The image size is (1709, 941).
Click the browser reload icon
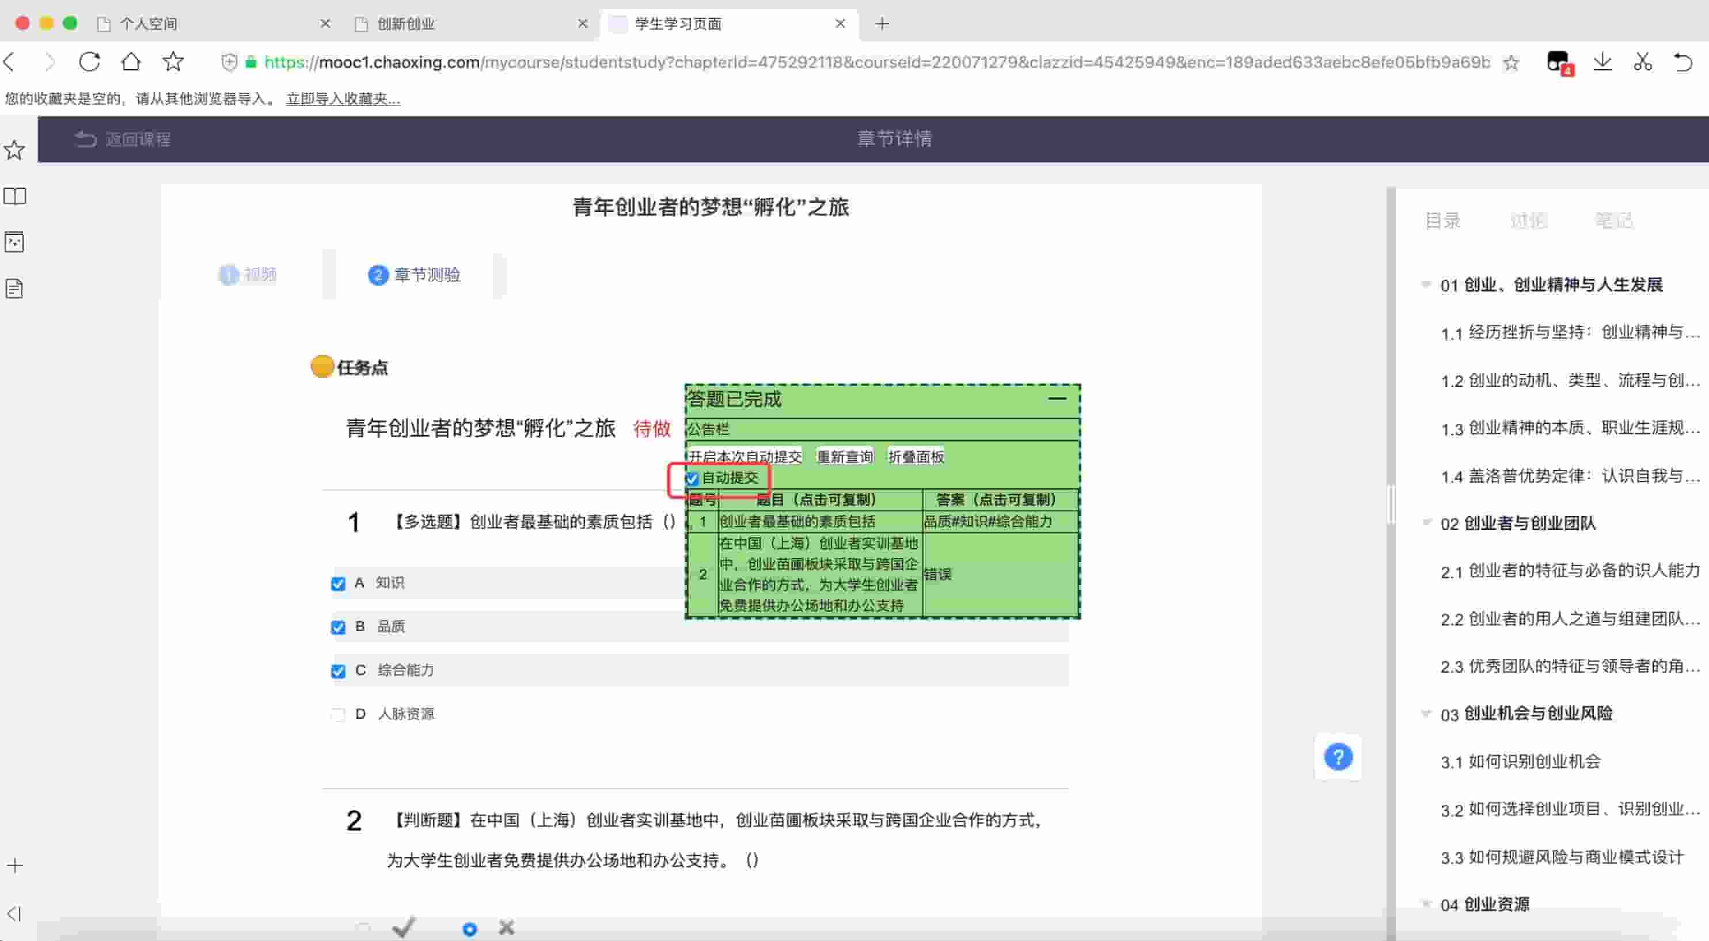(x=90, y=62)
